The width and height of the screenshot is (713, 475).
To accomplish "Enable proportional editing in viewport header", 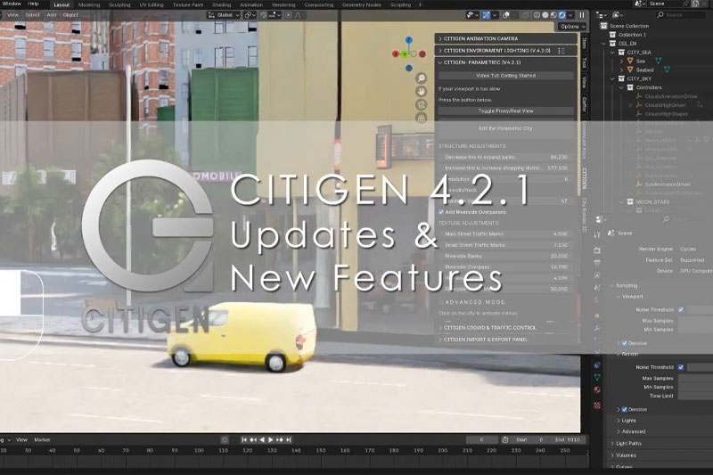I will tap(288, 15).
